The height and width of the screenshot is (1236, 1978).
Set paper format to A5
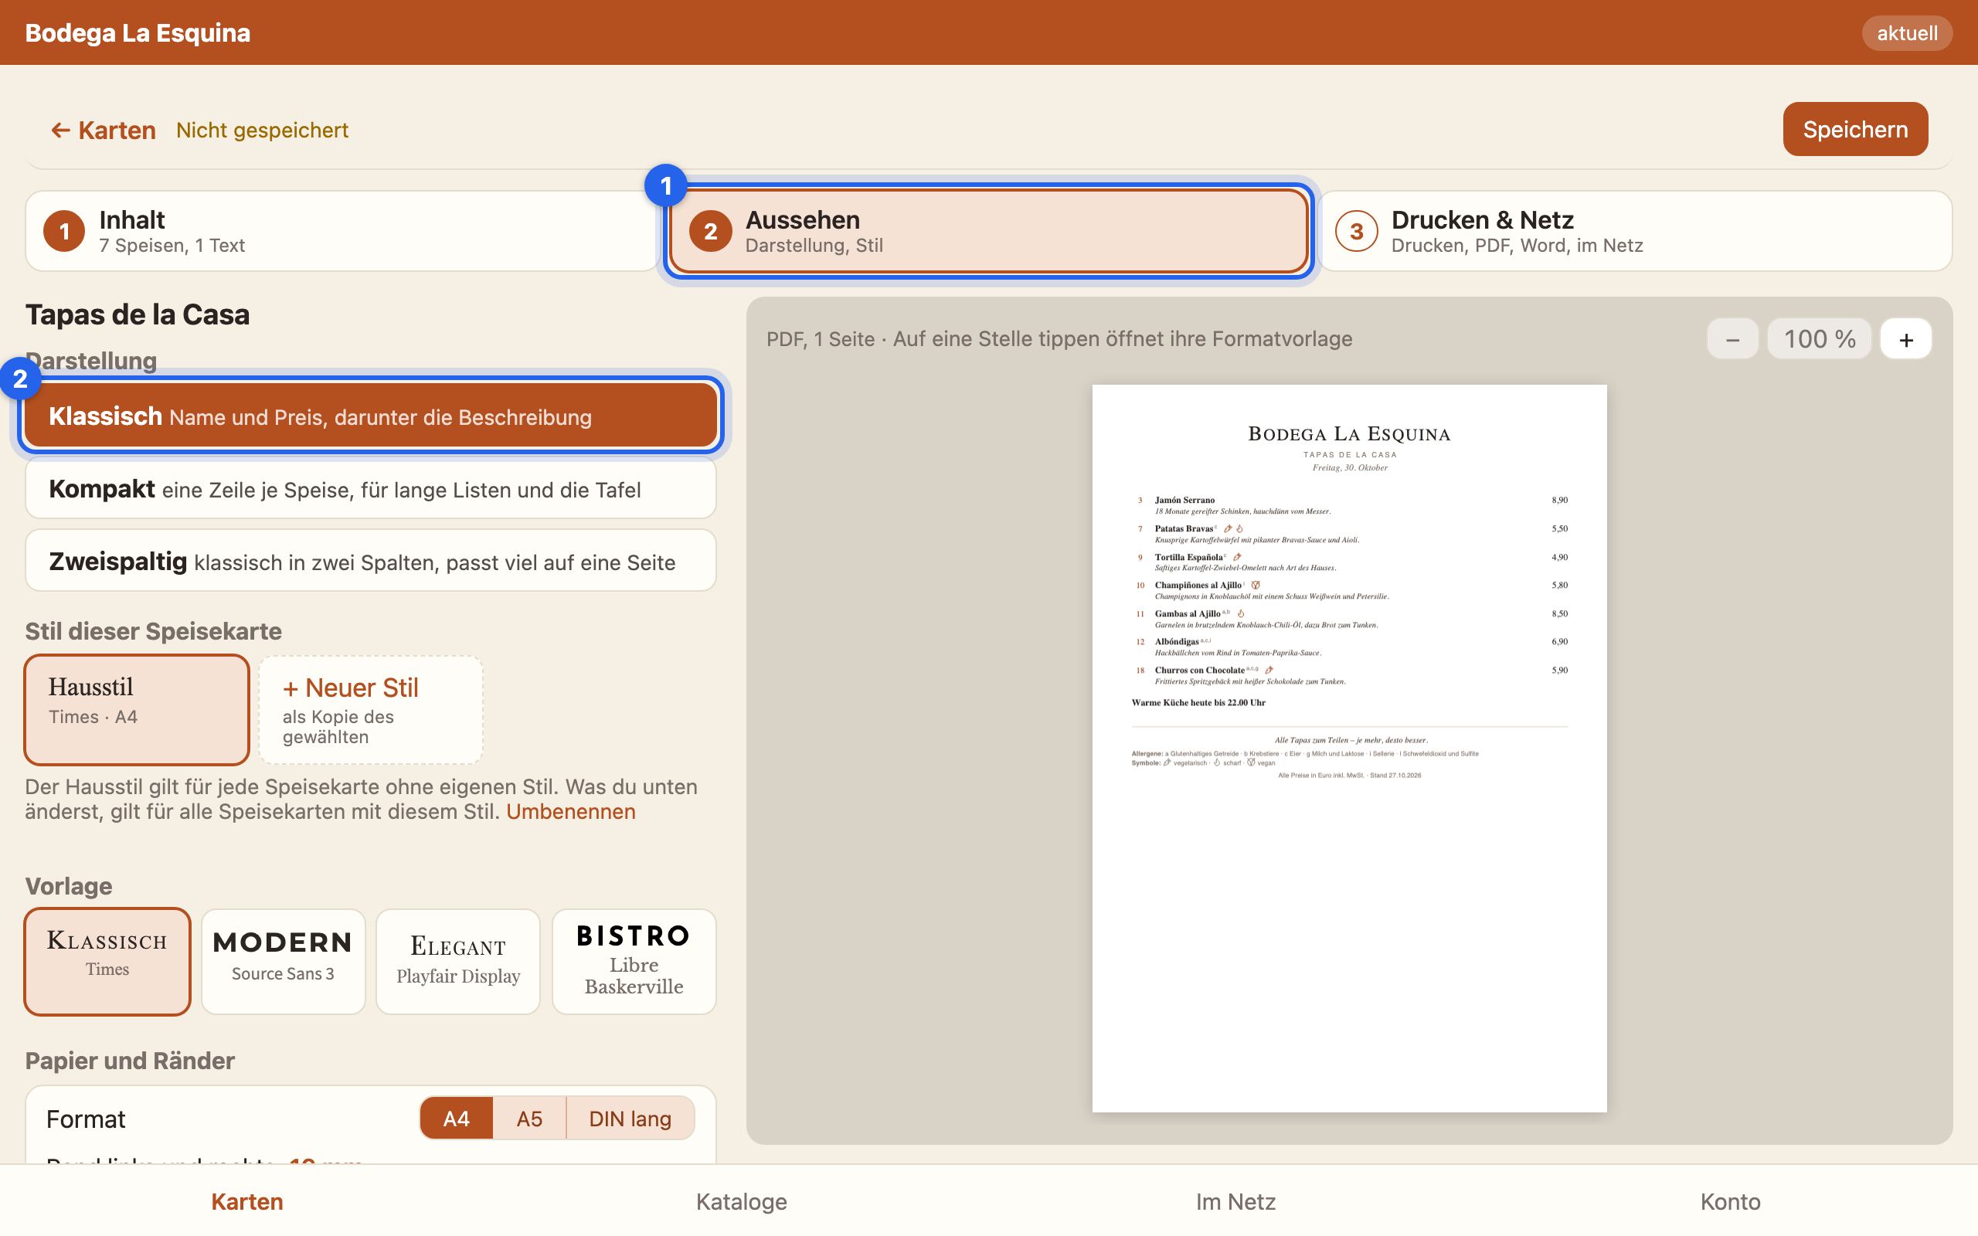click(x=528, y=1119)
